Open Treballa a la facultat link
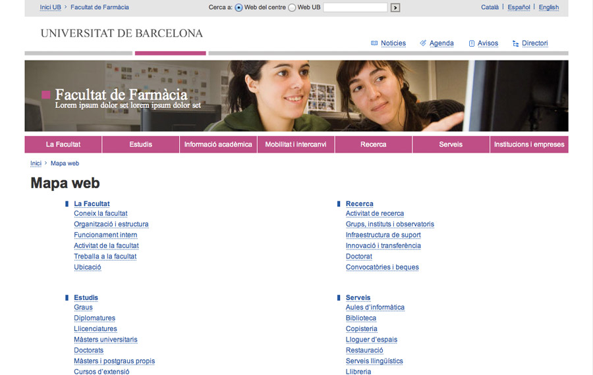The height and width of the screenshot is (375, 593). coord(105,257)
